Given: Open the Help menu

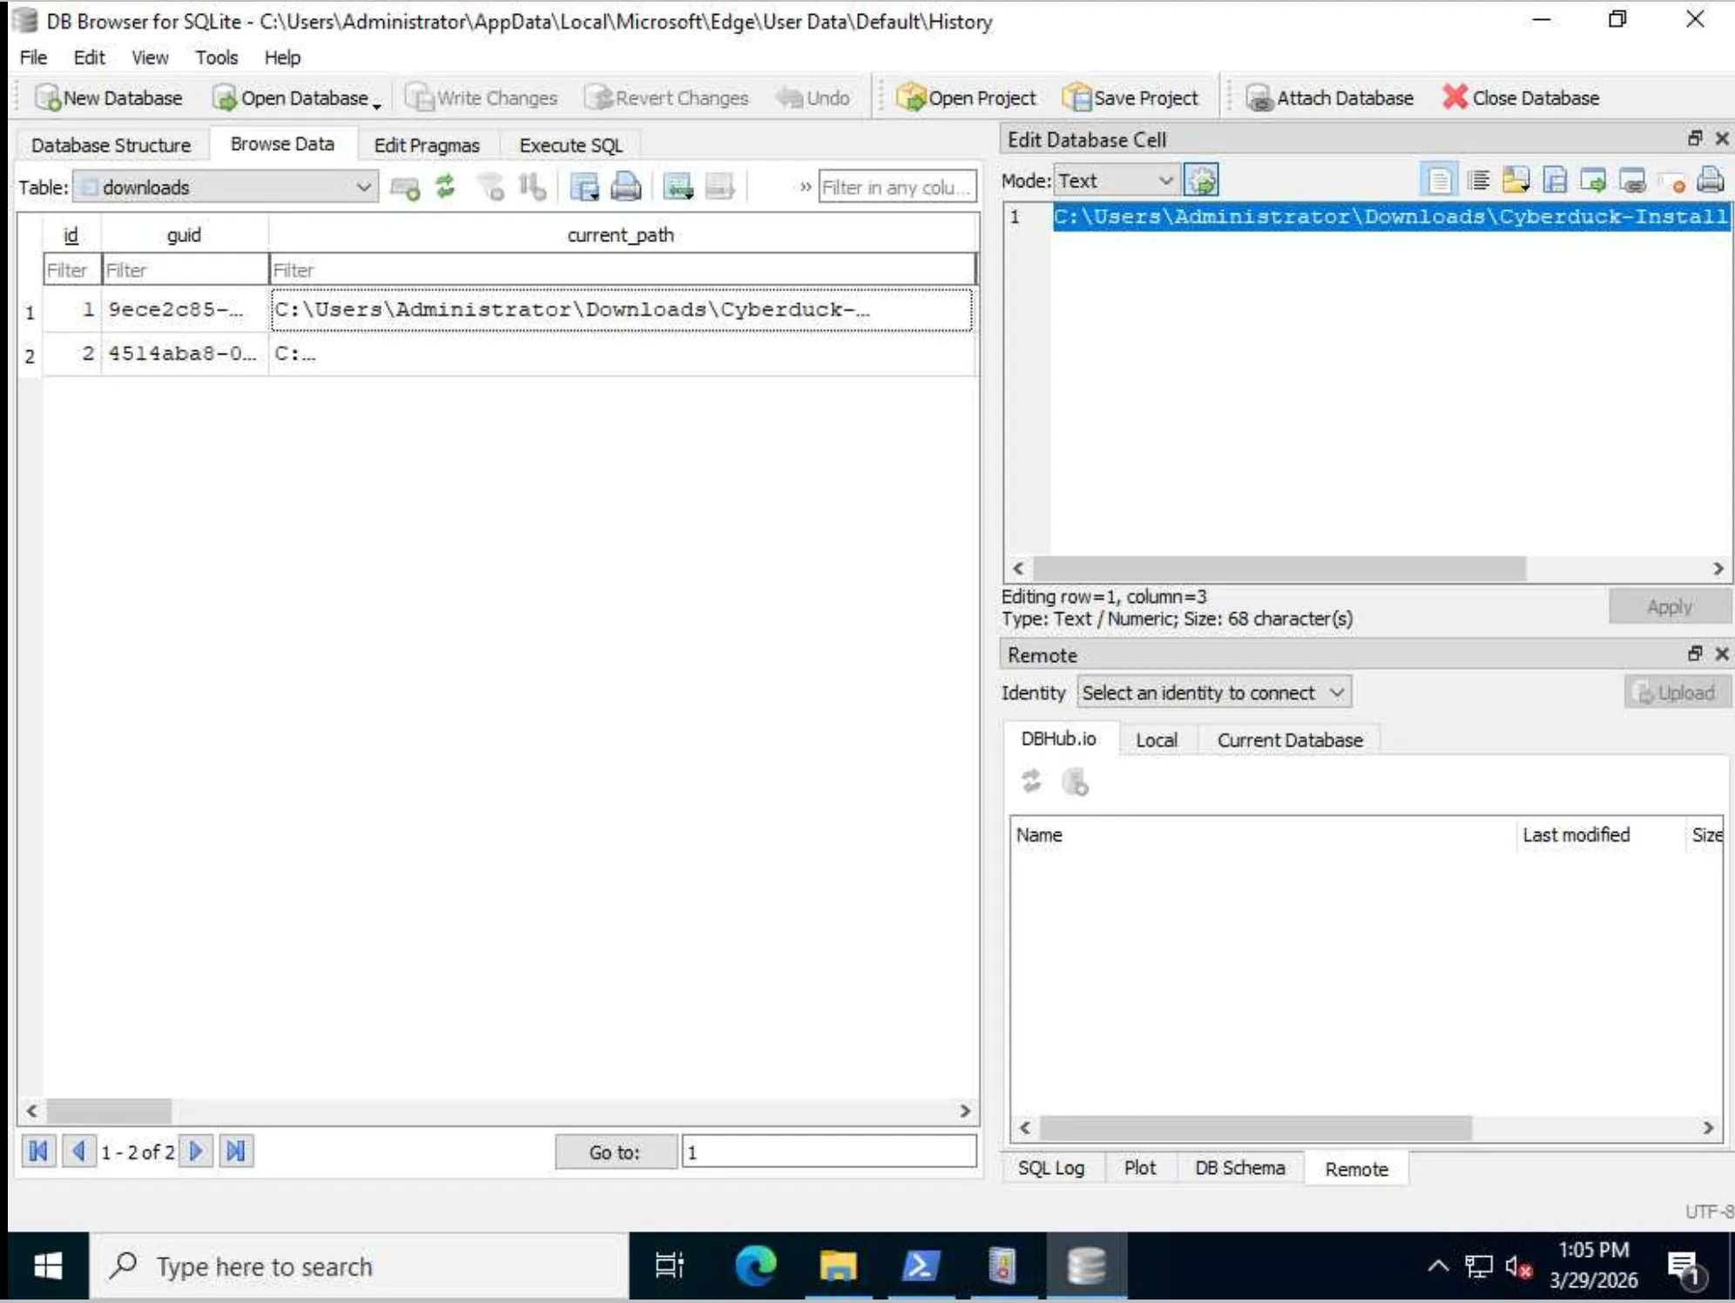Looking at the screenshot, I should [x=282, y=57].
